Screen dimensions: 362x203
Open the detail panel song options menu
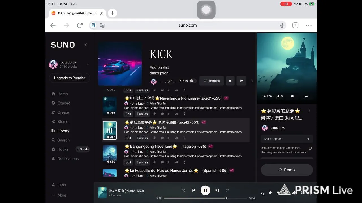coord(309,111)
